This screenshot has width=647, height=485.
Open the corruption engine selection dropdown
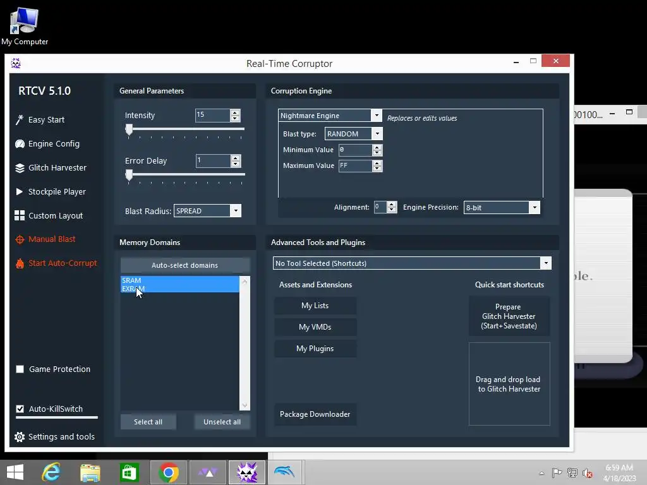click(377, 116)
